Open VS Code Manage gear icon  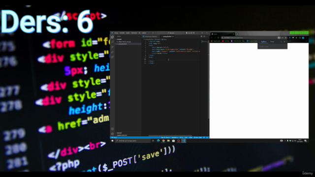pos(112,134)
